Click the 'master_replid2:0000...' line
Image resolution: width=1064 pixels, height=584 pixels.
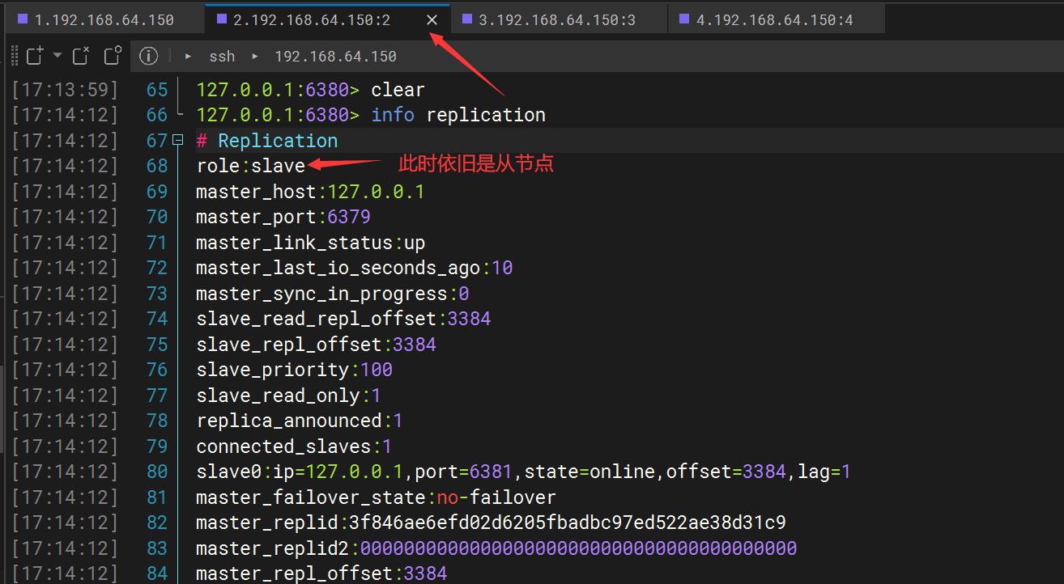tap(496, 548)
